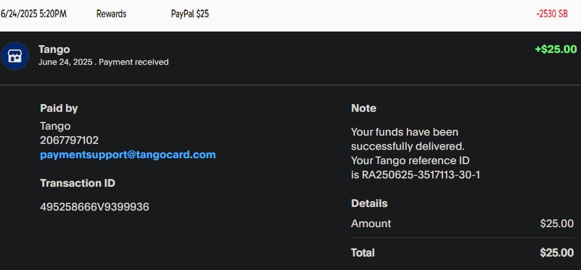Click "June 24, 2025 . Payment received" subtitle

coord(103,62)
